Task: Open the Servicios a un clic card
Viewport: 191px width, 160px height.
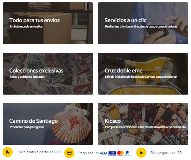Action: pos(143,23)
